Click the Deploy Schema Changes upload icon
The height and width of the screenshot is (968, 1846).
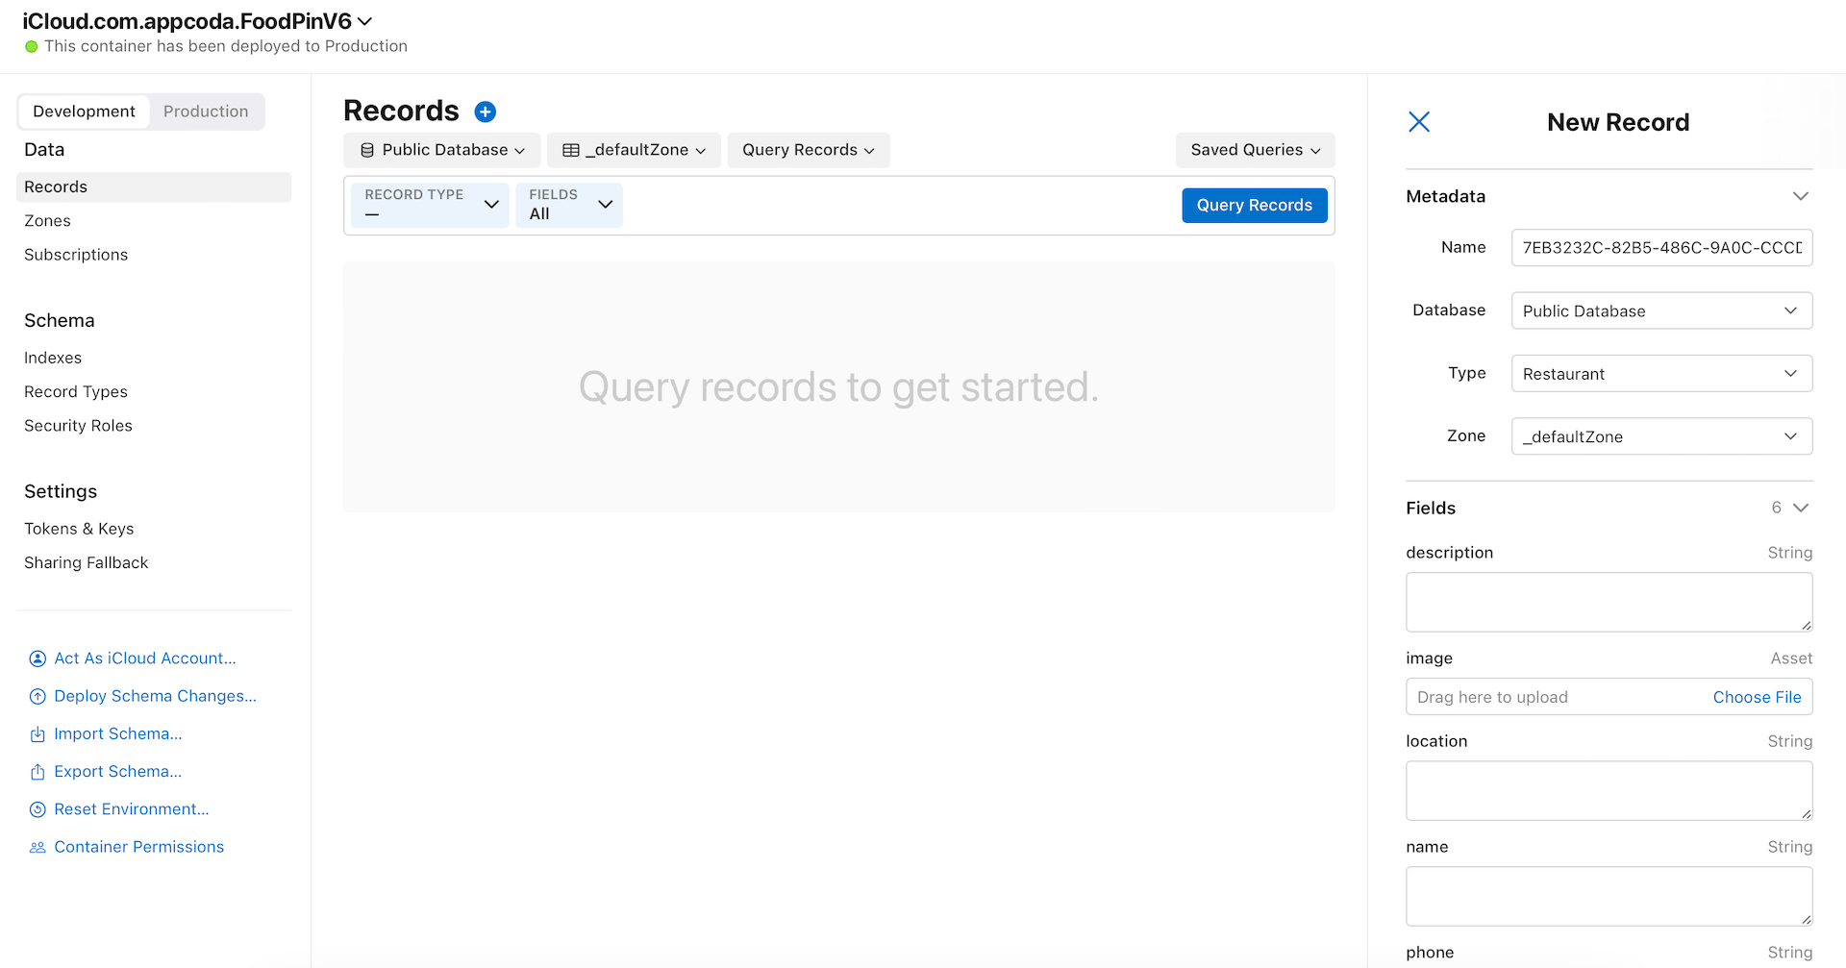pyautogui.click(x=37, y=696)
